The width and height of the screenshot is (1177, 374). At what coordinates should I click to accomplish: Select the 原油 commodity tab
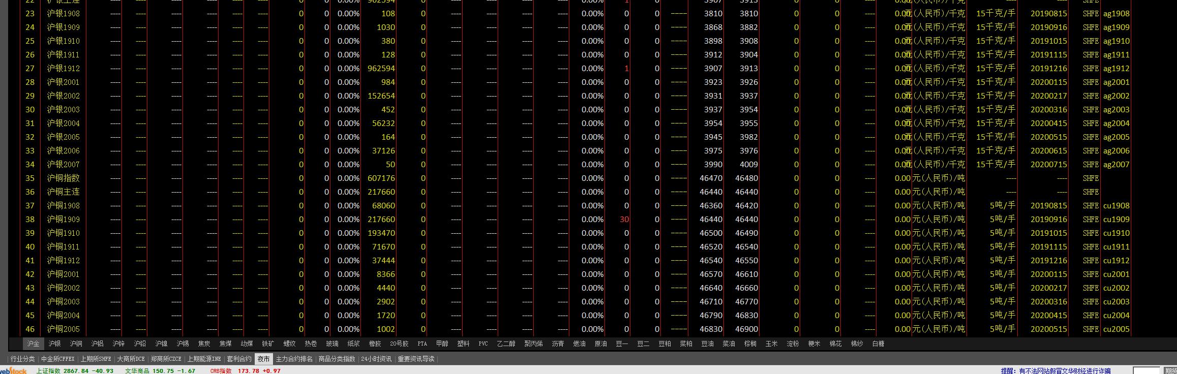[x=600, y=344]
